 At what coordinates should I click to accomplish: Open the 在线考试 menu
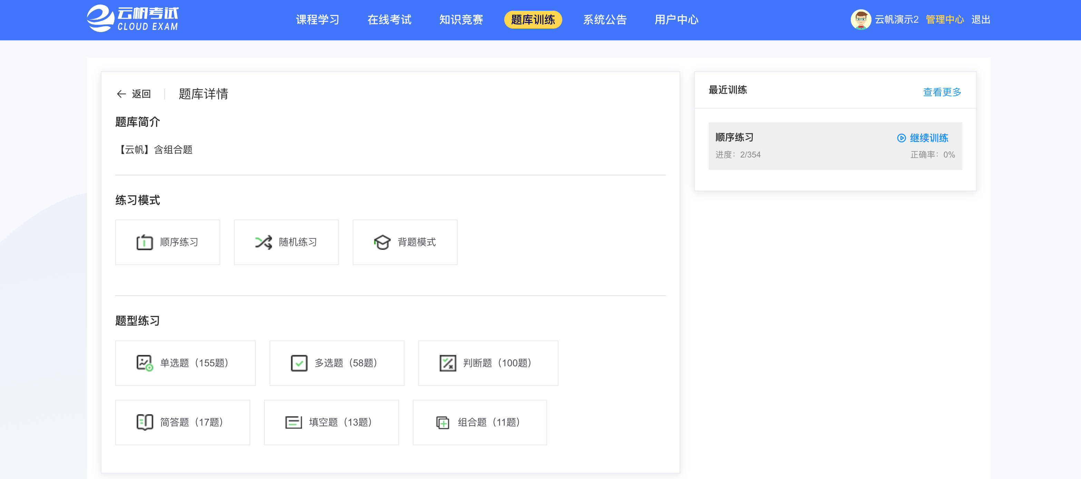pos(389,20)
